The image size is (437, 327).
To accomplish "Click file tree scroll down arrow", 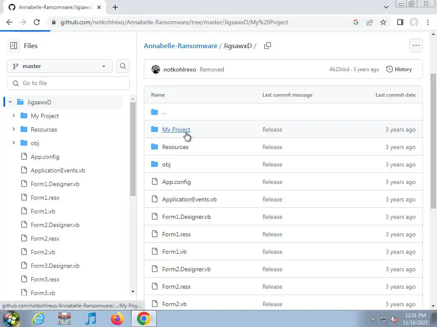I will coord(133,292).
